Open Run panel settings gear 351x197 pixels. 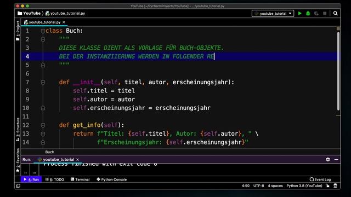click(328, 159)
